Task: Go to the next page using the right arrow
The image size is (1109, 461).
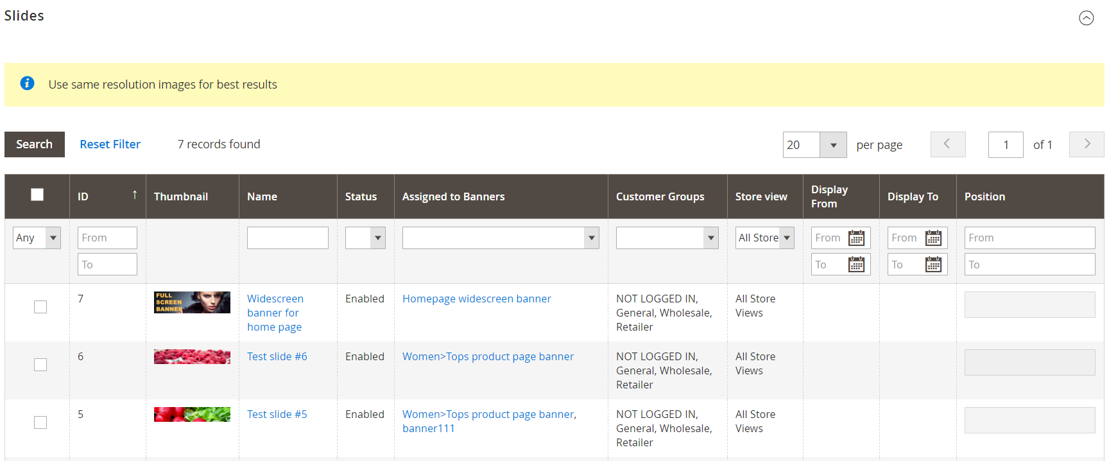Action: pyautogui.click(x=1087, y=144)
